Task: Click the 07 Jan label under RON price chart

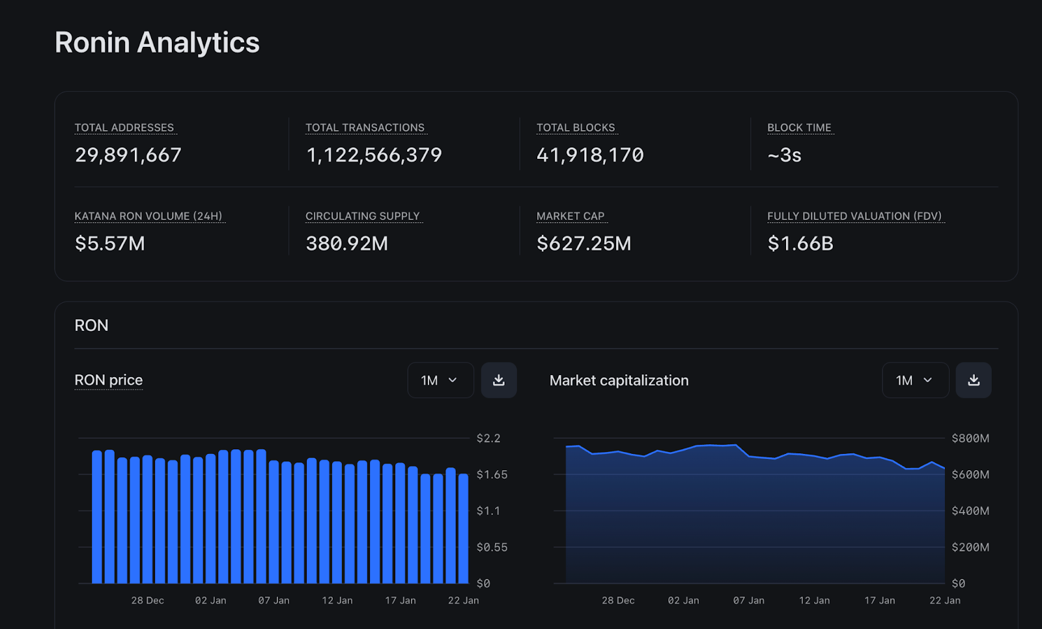Action: 274,600
